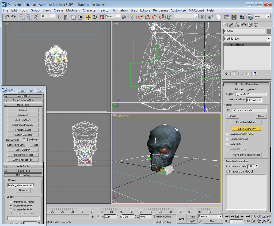Collapse the MDL Base Parameters rollout
The image size is (274, 226).
click(x=246, y=84)
